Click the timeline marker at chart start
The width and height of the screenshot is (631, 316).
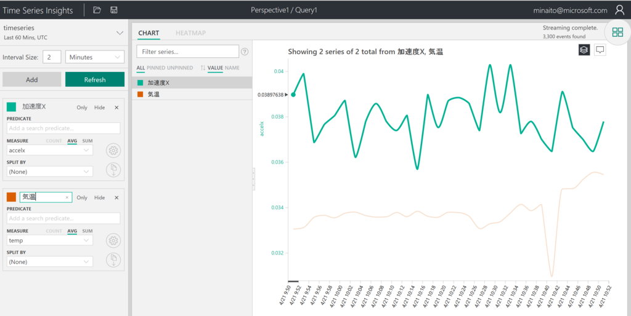pyautogui.click(x=293, y=281)
